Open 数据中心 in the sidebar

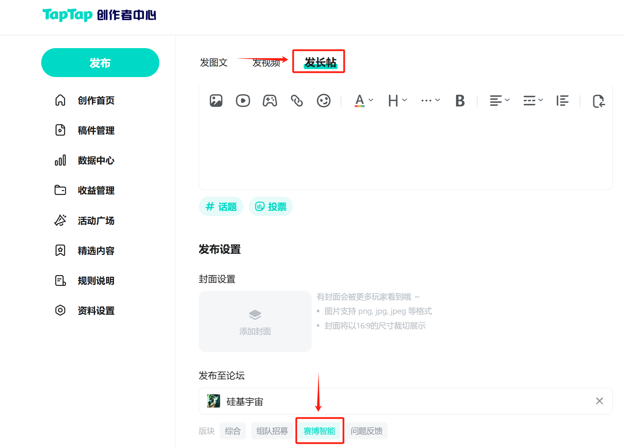(96, 160)
